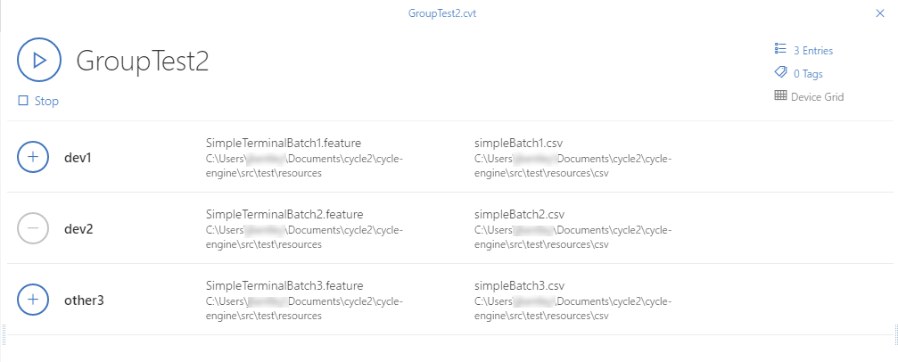The image size is (898, 362).
Task: Click the SimpleTerminalBatch1.feature file name
Action: [x=284, y=143]
